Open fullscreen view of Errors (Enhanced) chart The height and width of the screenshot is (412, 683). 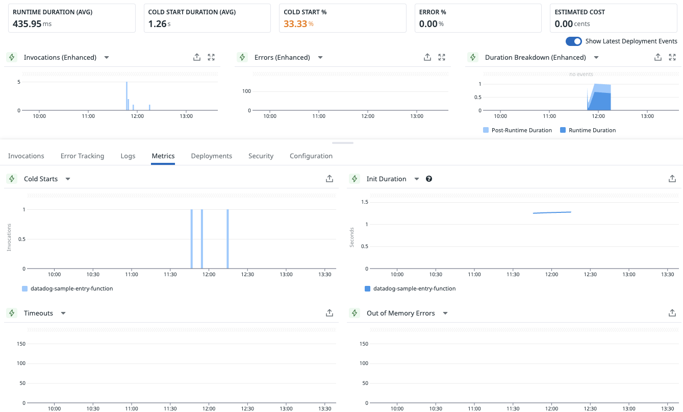tap(442, 57)
